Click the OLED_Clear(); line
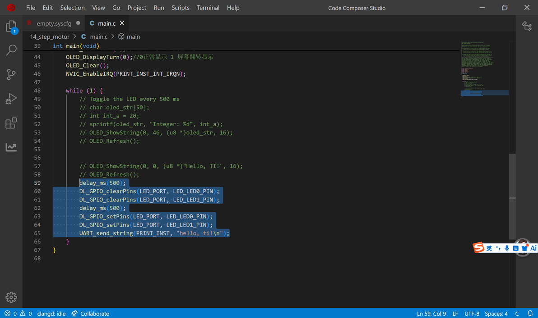 (88, 65)
